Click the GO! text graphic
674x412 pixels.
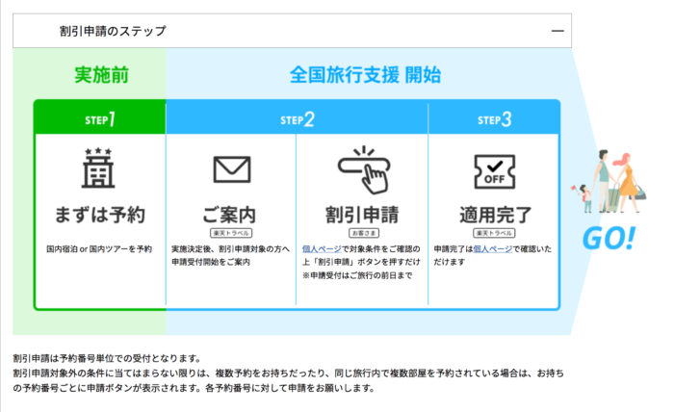609,238
